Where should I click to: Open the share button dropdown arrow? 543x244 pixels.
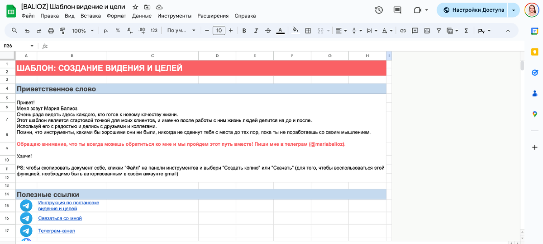click(514, 10)
